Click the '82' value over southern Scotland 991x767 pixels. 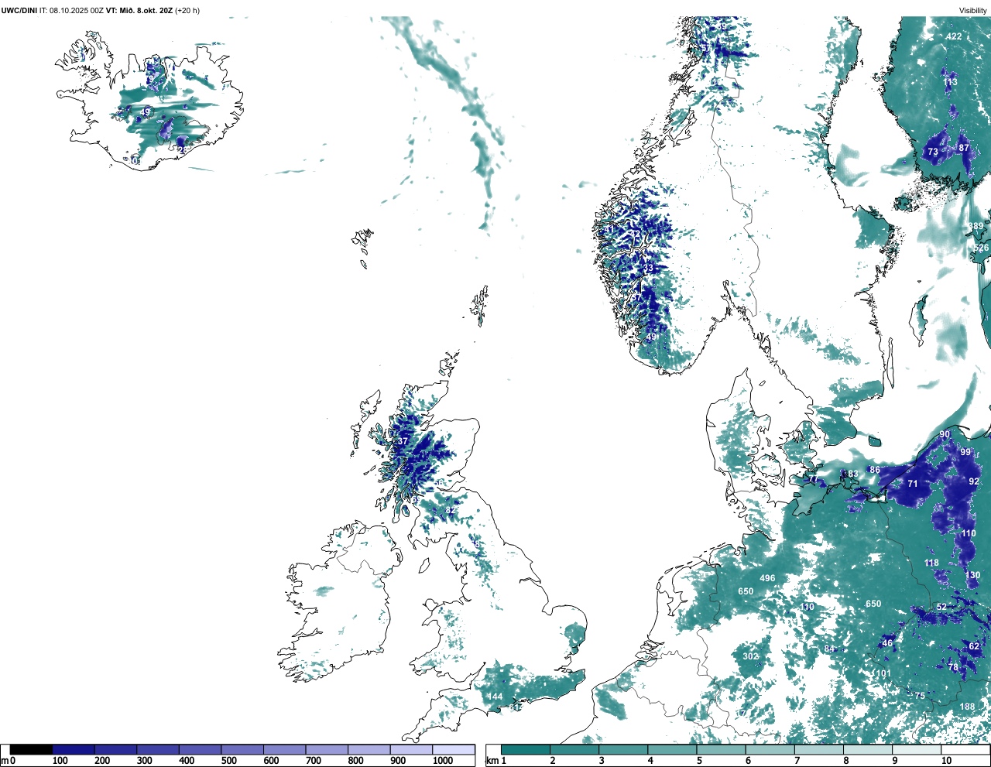[451, 511]
